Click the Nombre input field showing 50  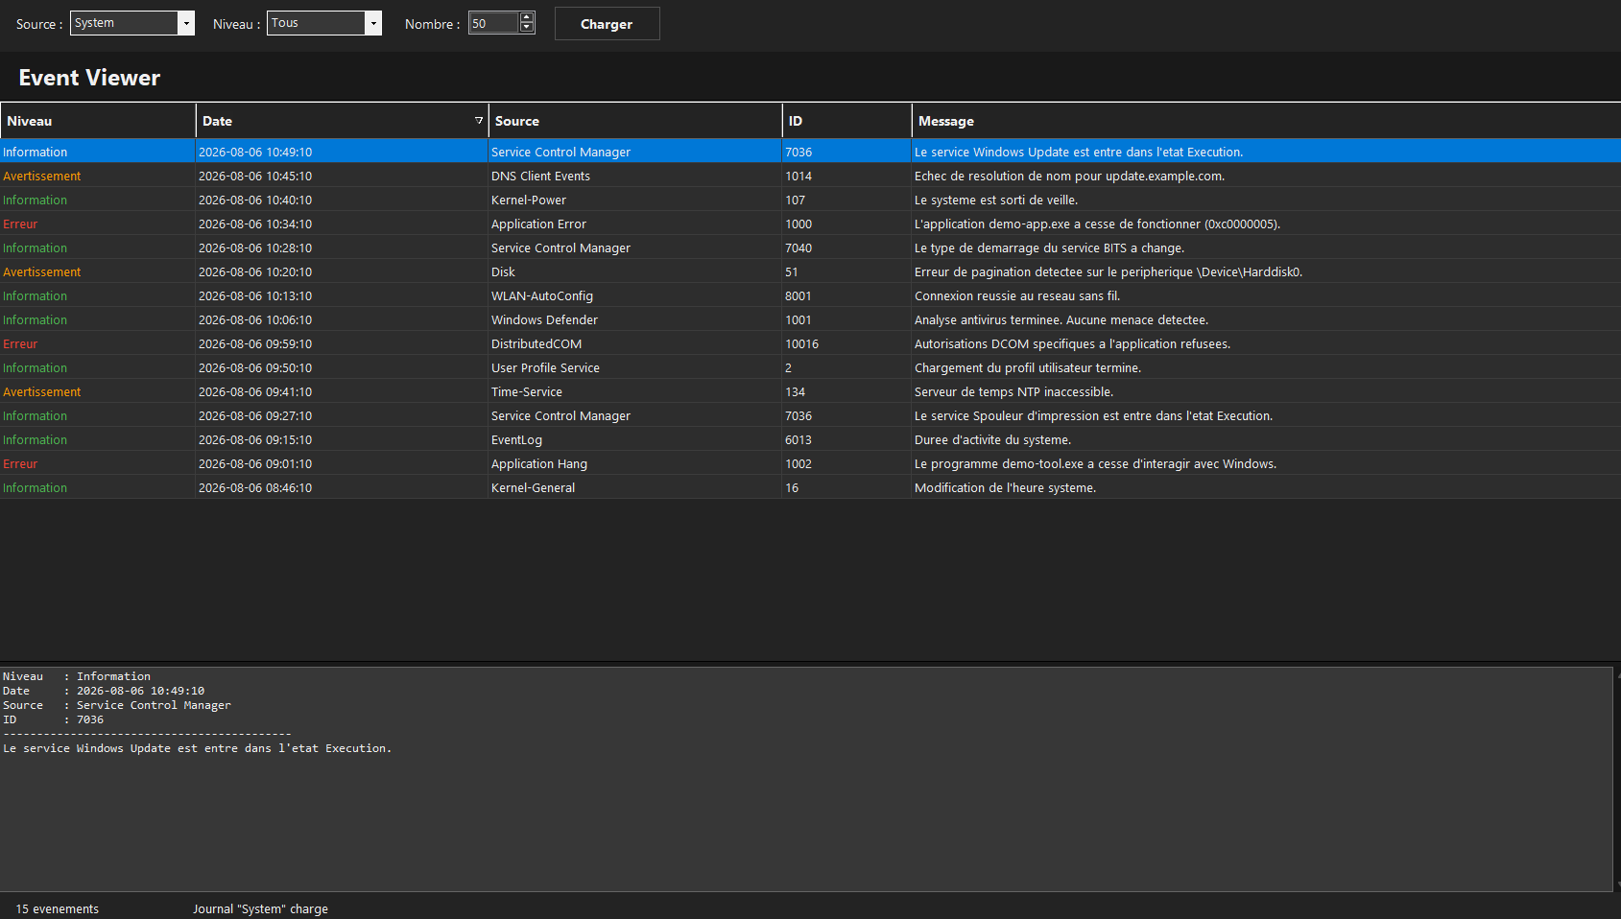click(494, 23)
